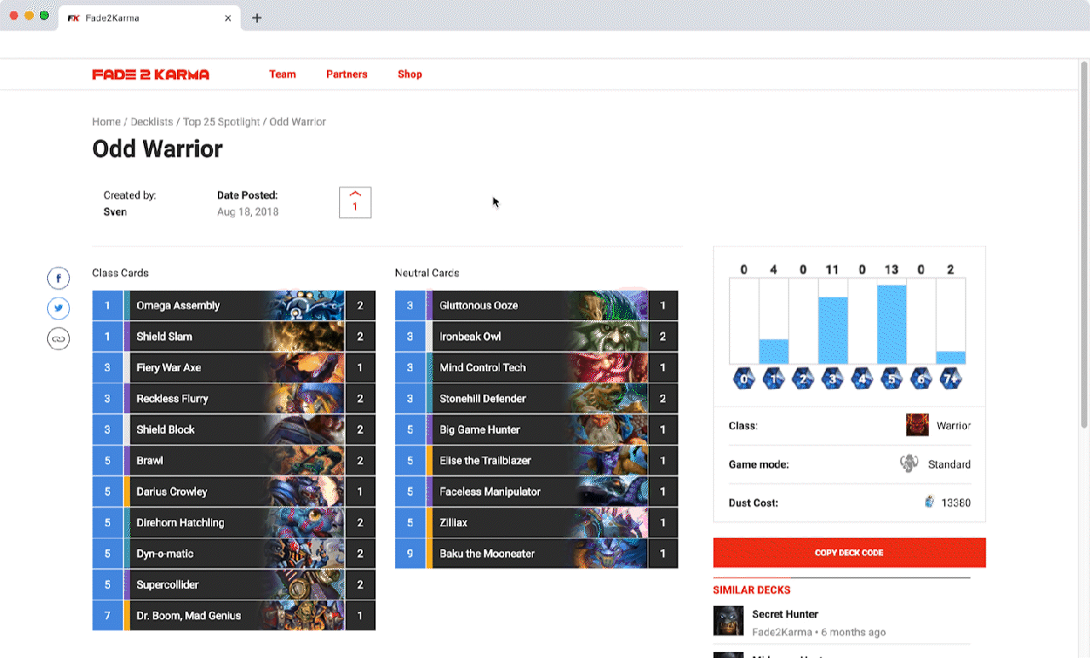Click mana cost 4 crystal icon
The height and width of the screenshot is (658, 1090).
862,379
